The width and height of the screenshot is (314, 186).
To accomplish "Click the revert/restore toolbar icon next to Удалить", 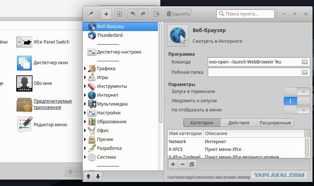I will click(x=156, y=14).
